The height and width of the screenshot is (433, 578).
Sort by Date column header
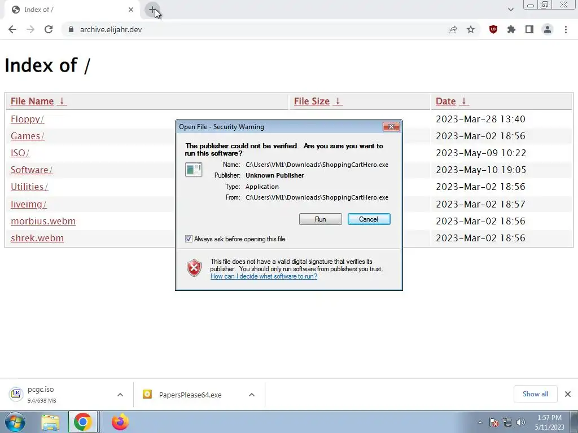coord(452,101)
